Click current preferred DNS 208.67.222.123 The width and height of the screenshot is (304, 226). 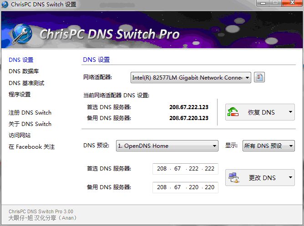[189, 107]
